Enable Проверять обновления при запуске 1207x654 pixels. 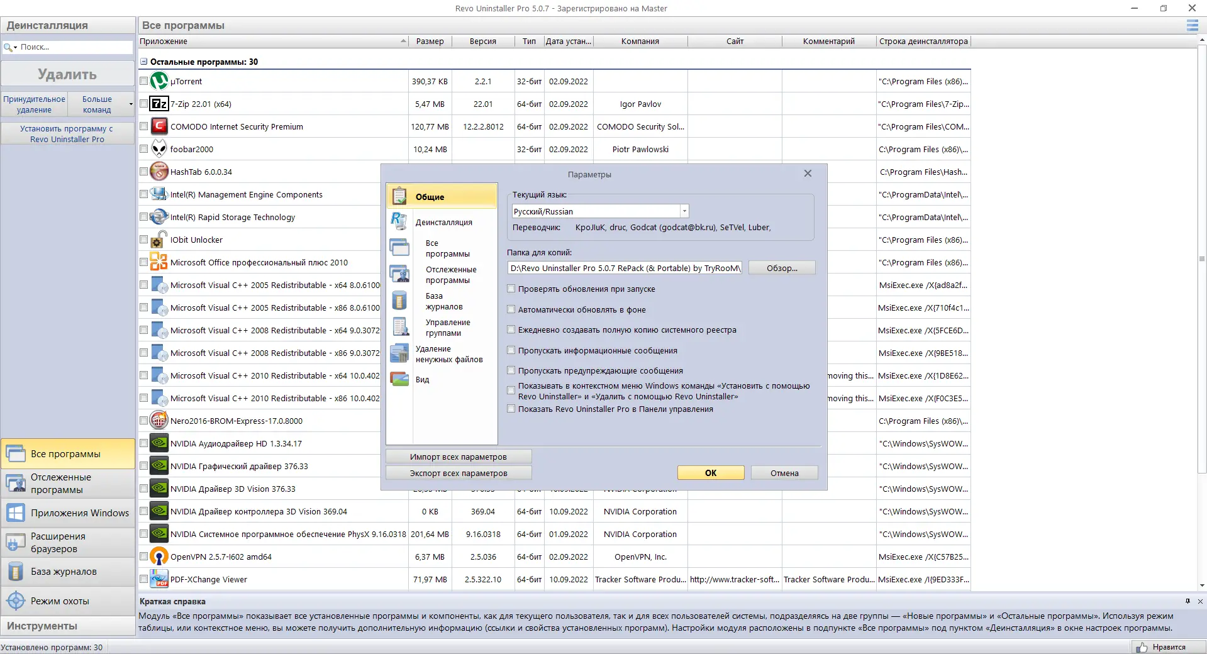(511, 289)
